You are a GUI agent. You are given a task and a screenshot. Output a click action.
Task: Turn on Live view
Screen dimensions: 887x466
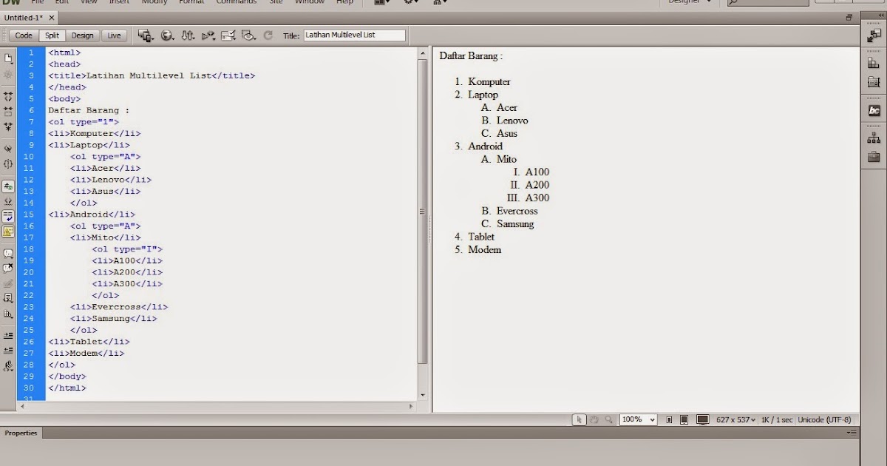point(114,35)
